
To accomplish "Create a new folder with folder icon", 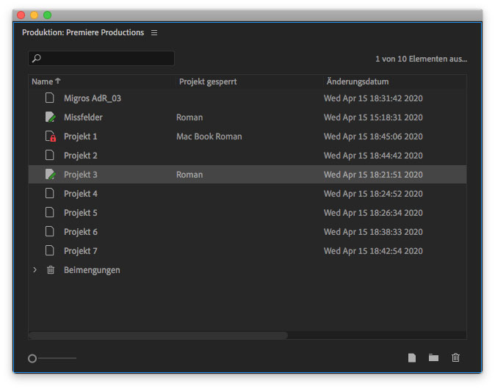I will pos(433,357).
